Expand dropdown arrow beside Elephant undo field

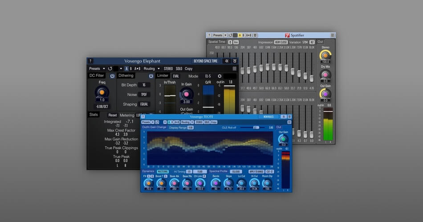point(121,69)
